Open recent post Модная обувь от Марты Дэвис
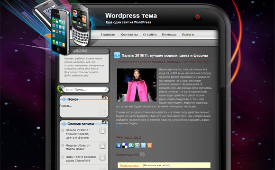Screen dimensions: 275x170 click(x=78, y=147)
